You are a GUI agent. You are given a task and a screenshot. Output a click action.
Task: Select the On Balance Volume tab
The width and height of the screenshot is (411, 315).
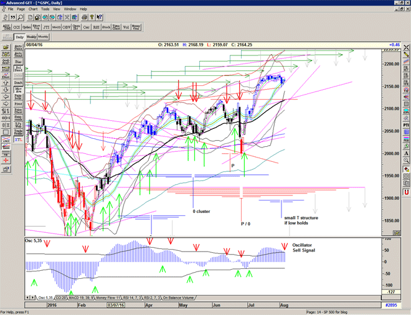pos(178,298)
